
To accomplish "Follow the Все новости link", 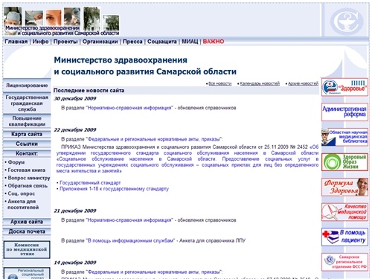I will [220, 83].
